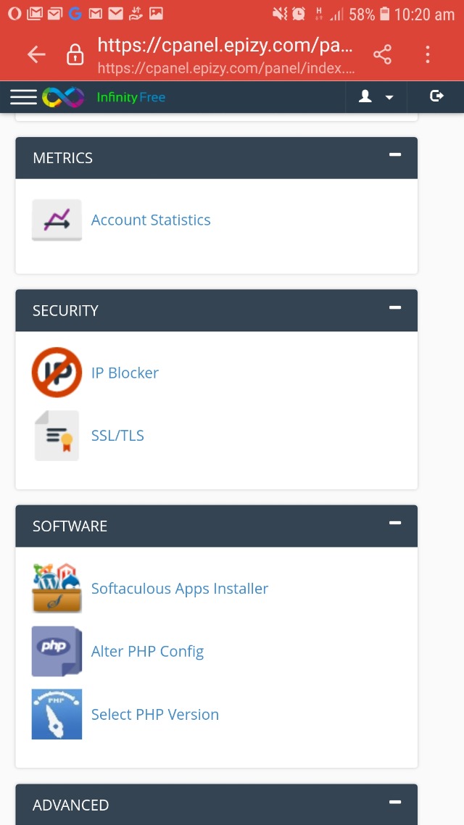464x825 pixels.
Task: Open the hamburger navigation menu
Action: coord(23,97)
